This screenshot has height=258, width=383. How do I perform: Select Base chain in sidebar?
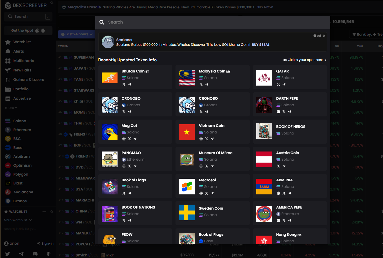(14, 148)
